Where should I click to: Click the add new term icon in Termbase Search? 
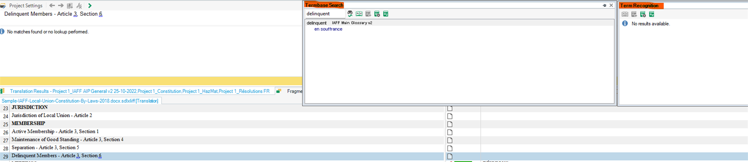pyautogui.click(x=368, y=14)
